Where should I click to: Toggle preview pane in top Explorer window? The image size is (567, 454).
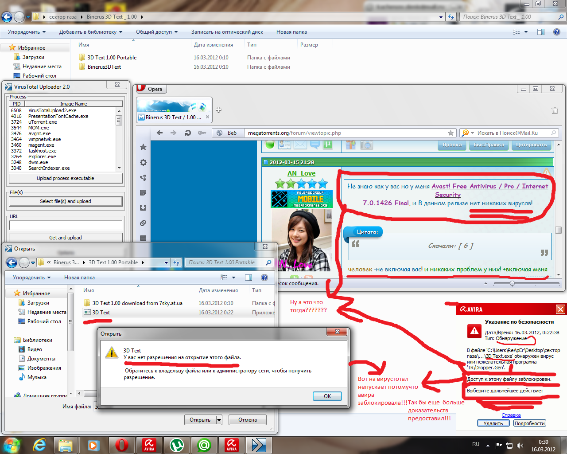point(541,32)
